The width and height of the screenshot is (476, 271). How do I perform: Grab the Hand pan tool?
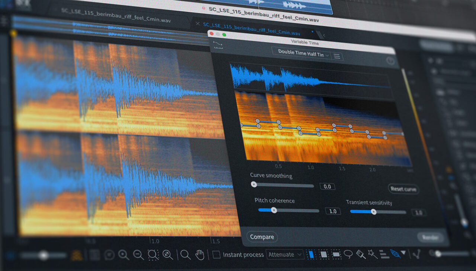point(200,254)
